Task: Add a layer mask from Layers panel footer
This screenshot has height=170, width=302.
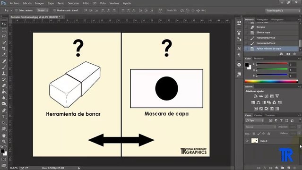Action: click(x=271, y=168)
